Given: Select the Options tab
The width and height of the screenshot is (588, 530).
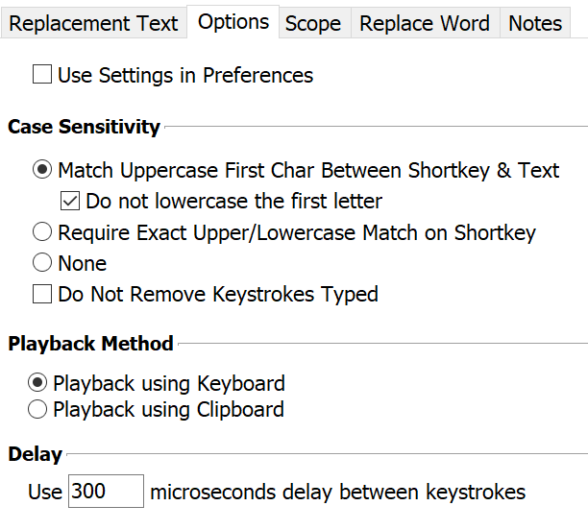Looking at the screenshot, I should [233, 22].
